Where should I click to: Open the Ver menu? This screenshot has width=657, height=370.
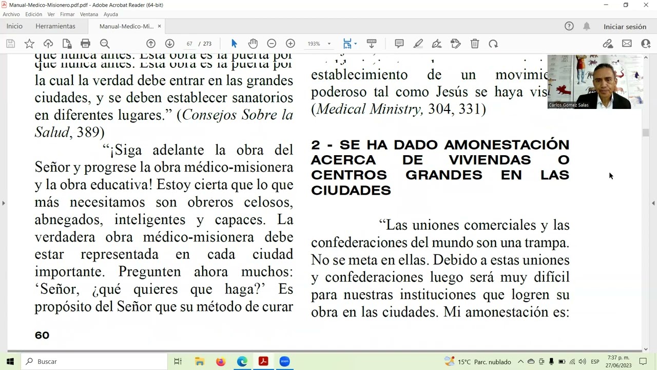(51, 14)
